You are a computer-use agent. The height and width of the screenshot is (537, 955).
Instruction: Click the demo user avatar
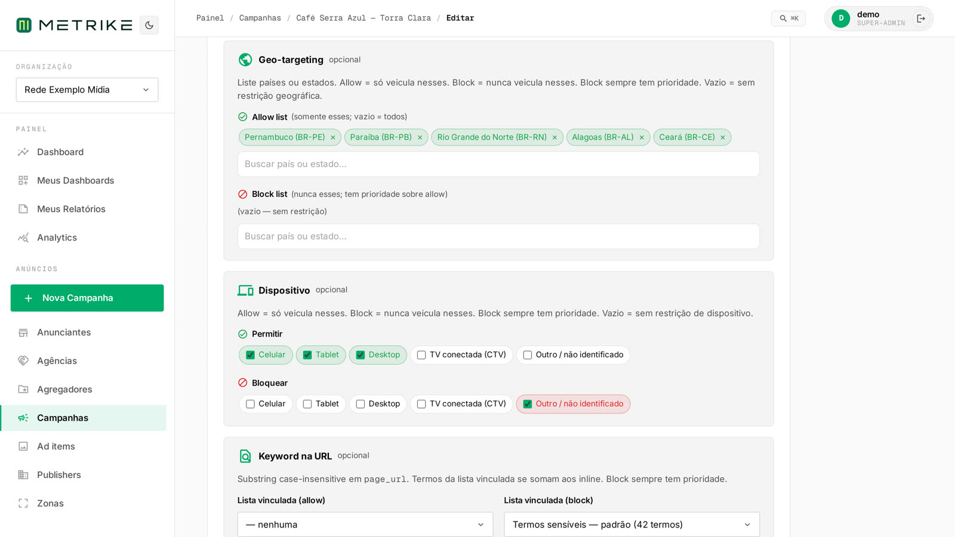[841, 18]
